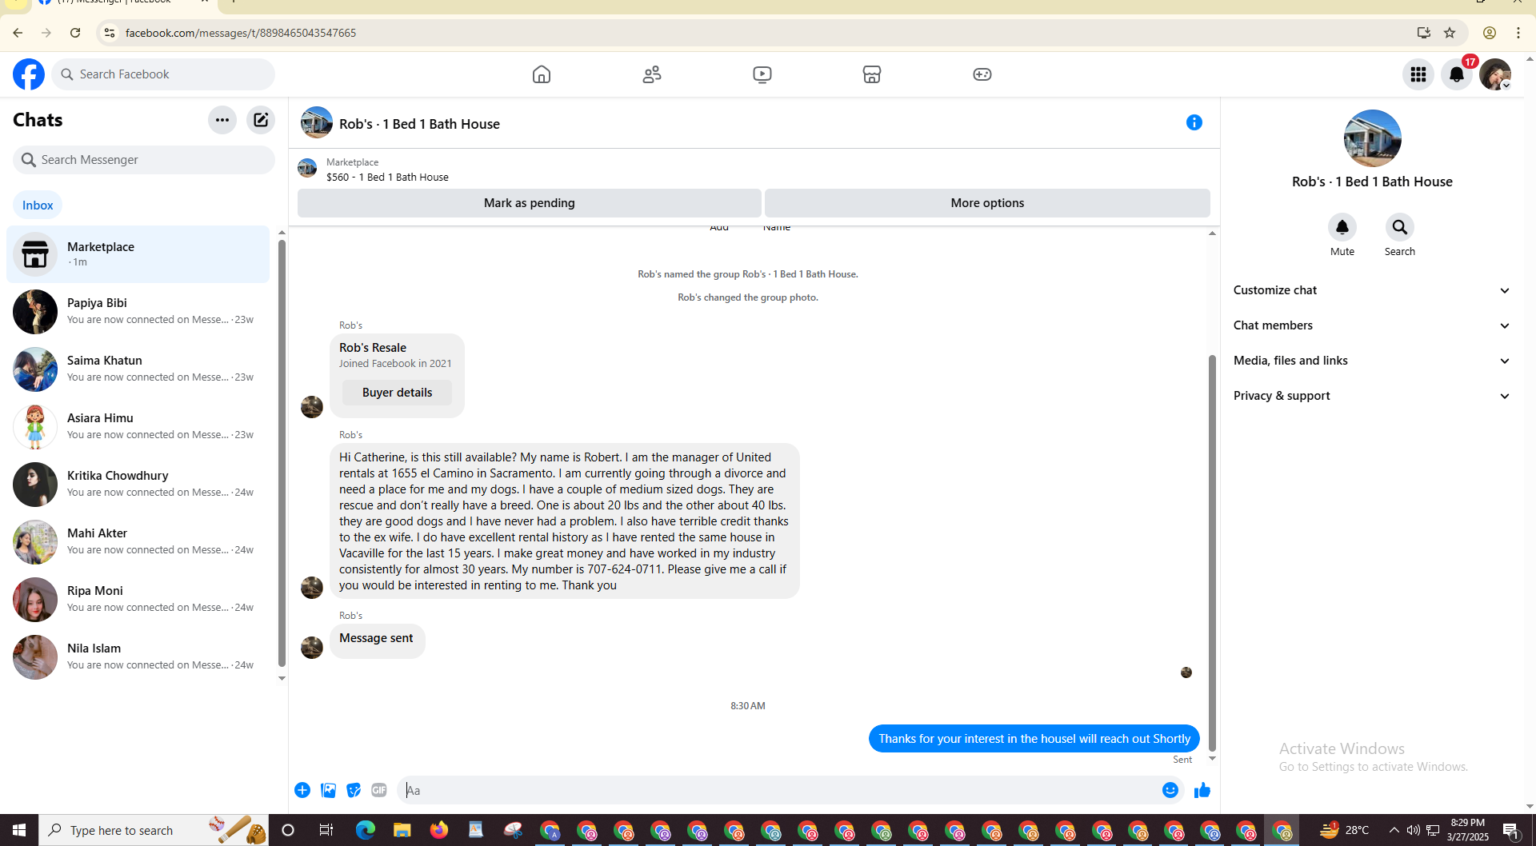Open Task View on taskbar

point(326,830)
